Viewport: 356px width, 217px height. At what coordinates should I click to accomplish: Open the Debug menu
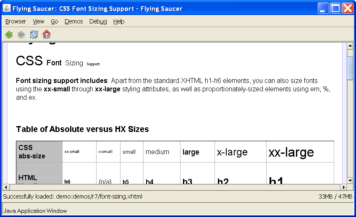pyautogui.click(x=98, y=21)
